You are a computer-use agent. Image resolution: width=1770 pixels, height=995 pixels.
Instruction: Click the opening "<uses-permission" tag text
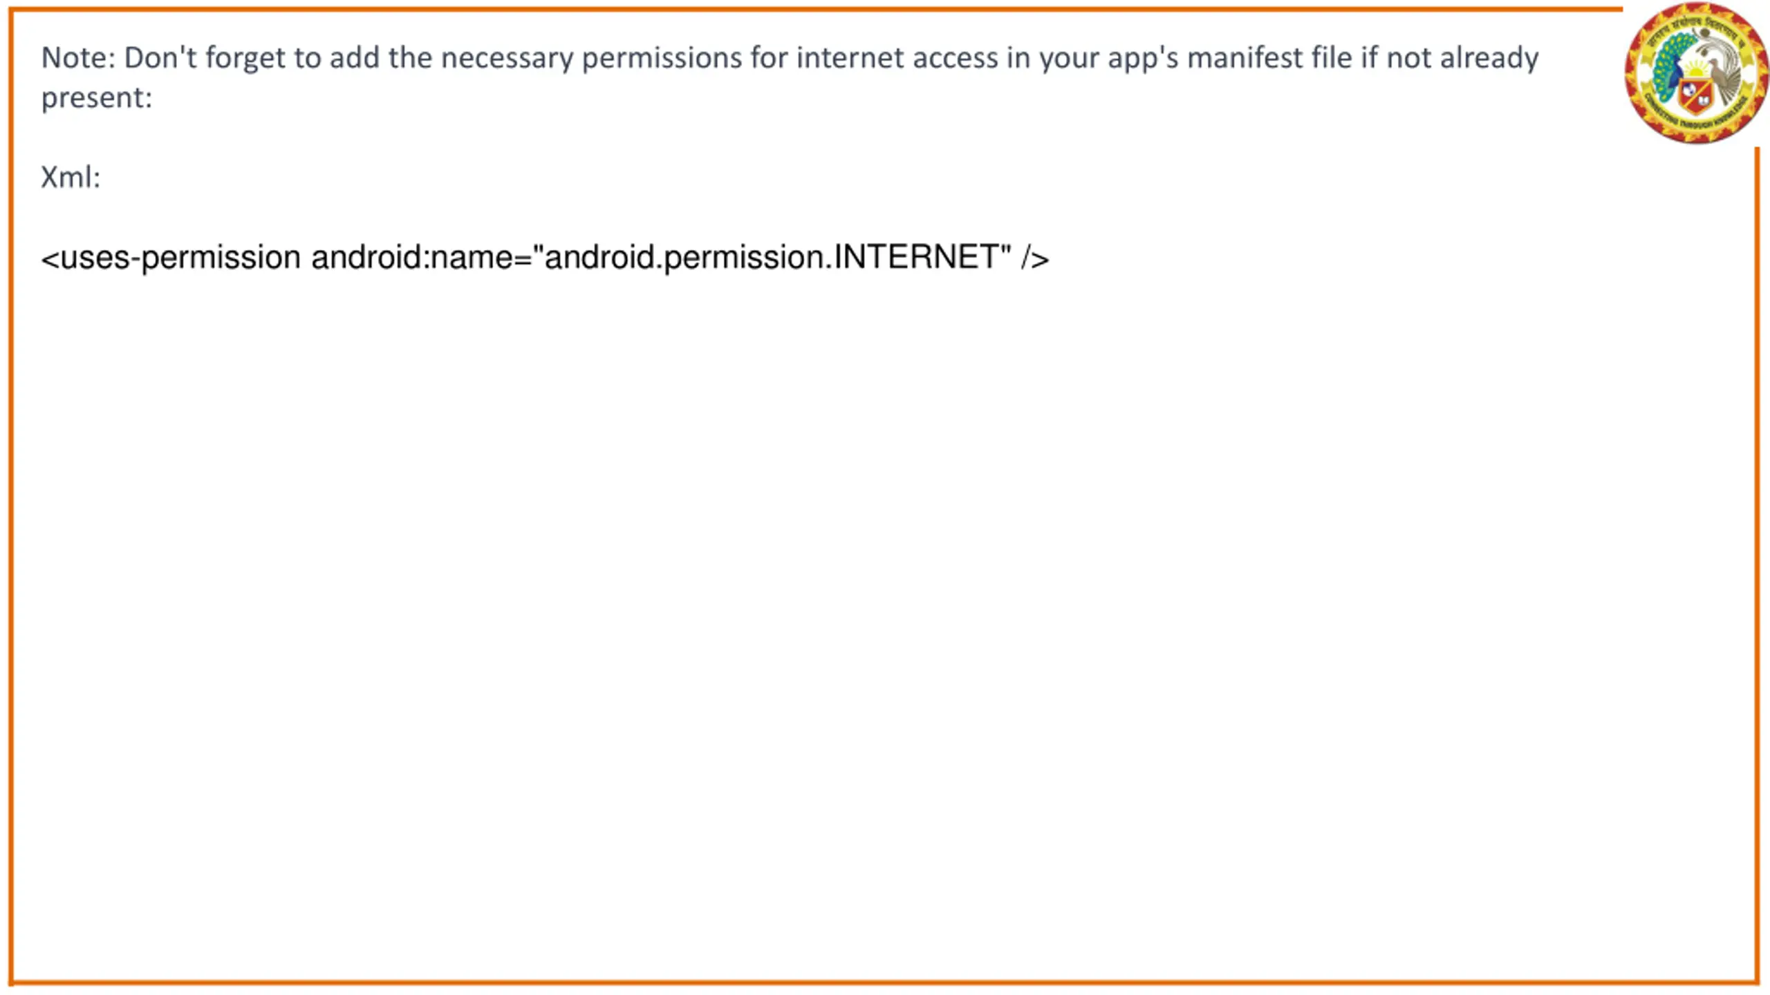[x=171, y=258]
